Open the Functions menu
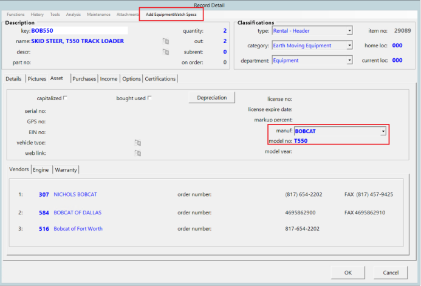The width and height of the screenshot is (421, 286). tap(16, 14)
